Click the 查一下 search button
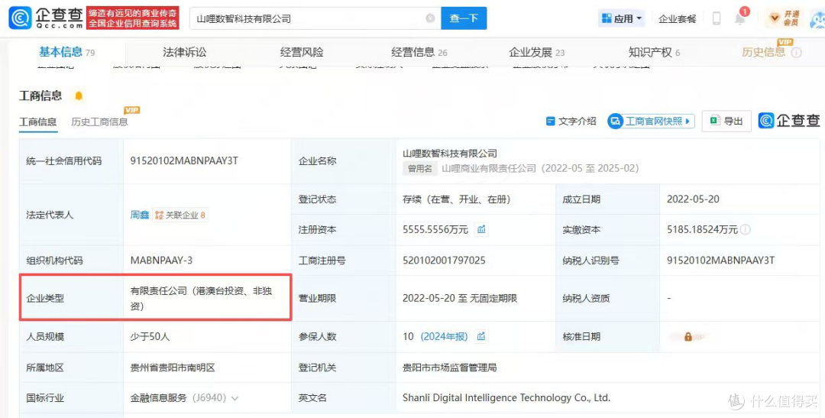The height and width of the screenshot is (418, 825). [464, 18]
